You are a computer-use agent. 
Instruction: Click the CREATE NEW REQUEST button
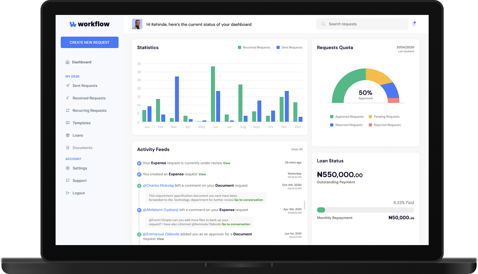pos(89,42)
